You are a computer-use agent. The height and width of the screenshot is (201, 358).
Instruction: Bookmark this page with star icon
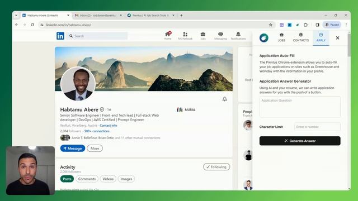[x=271, y=25]
